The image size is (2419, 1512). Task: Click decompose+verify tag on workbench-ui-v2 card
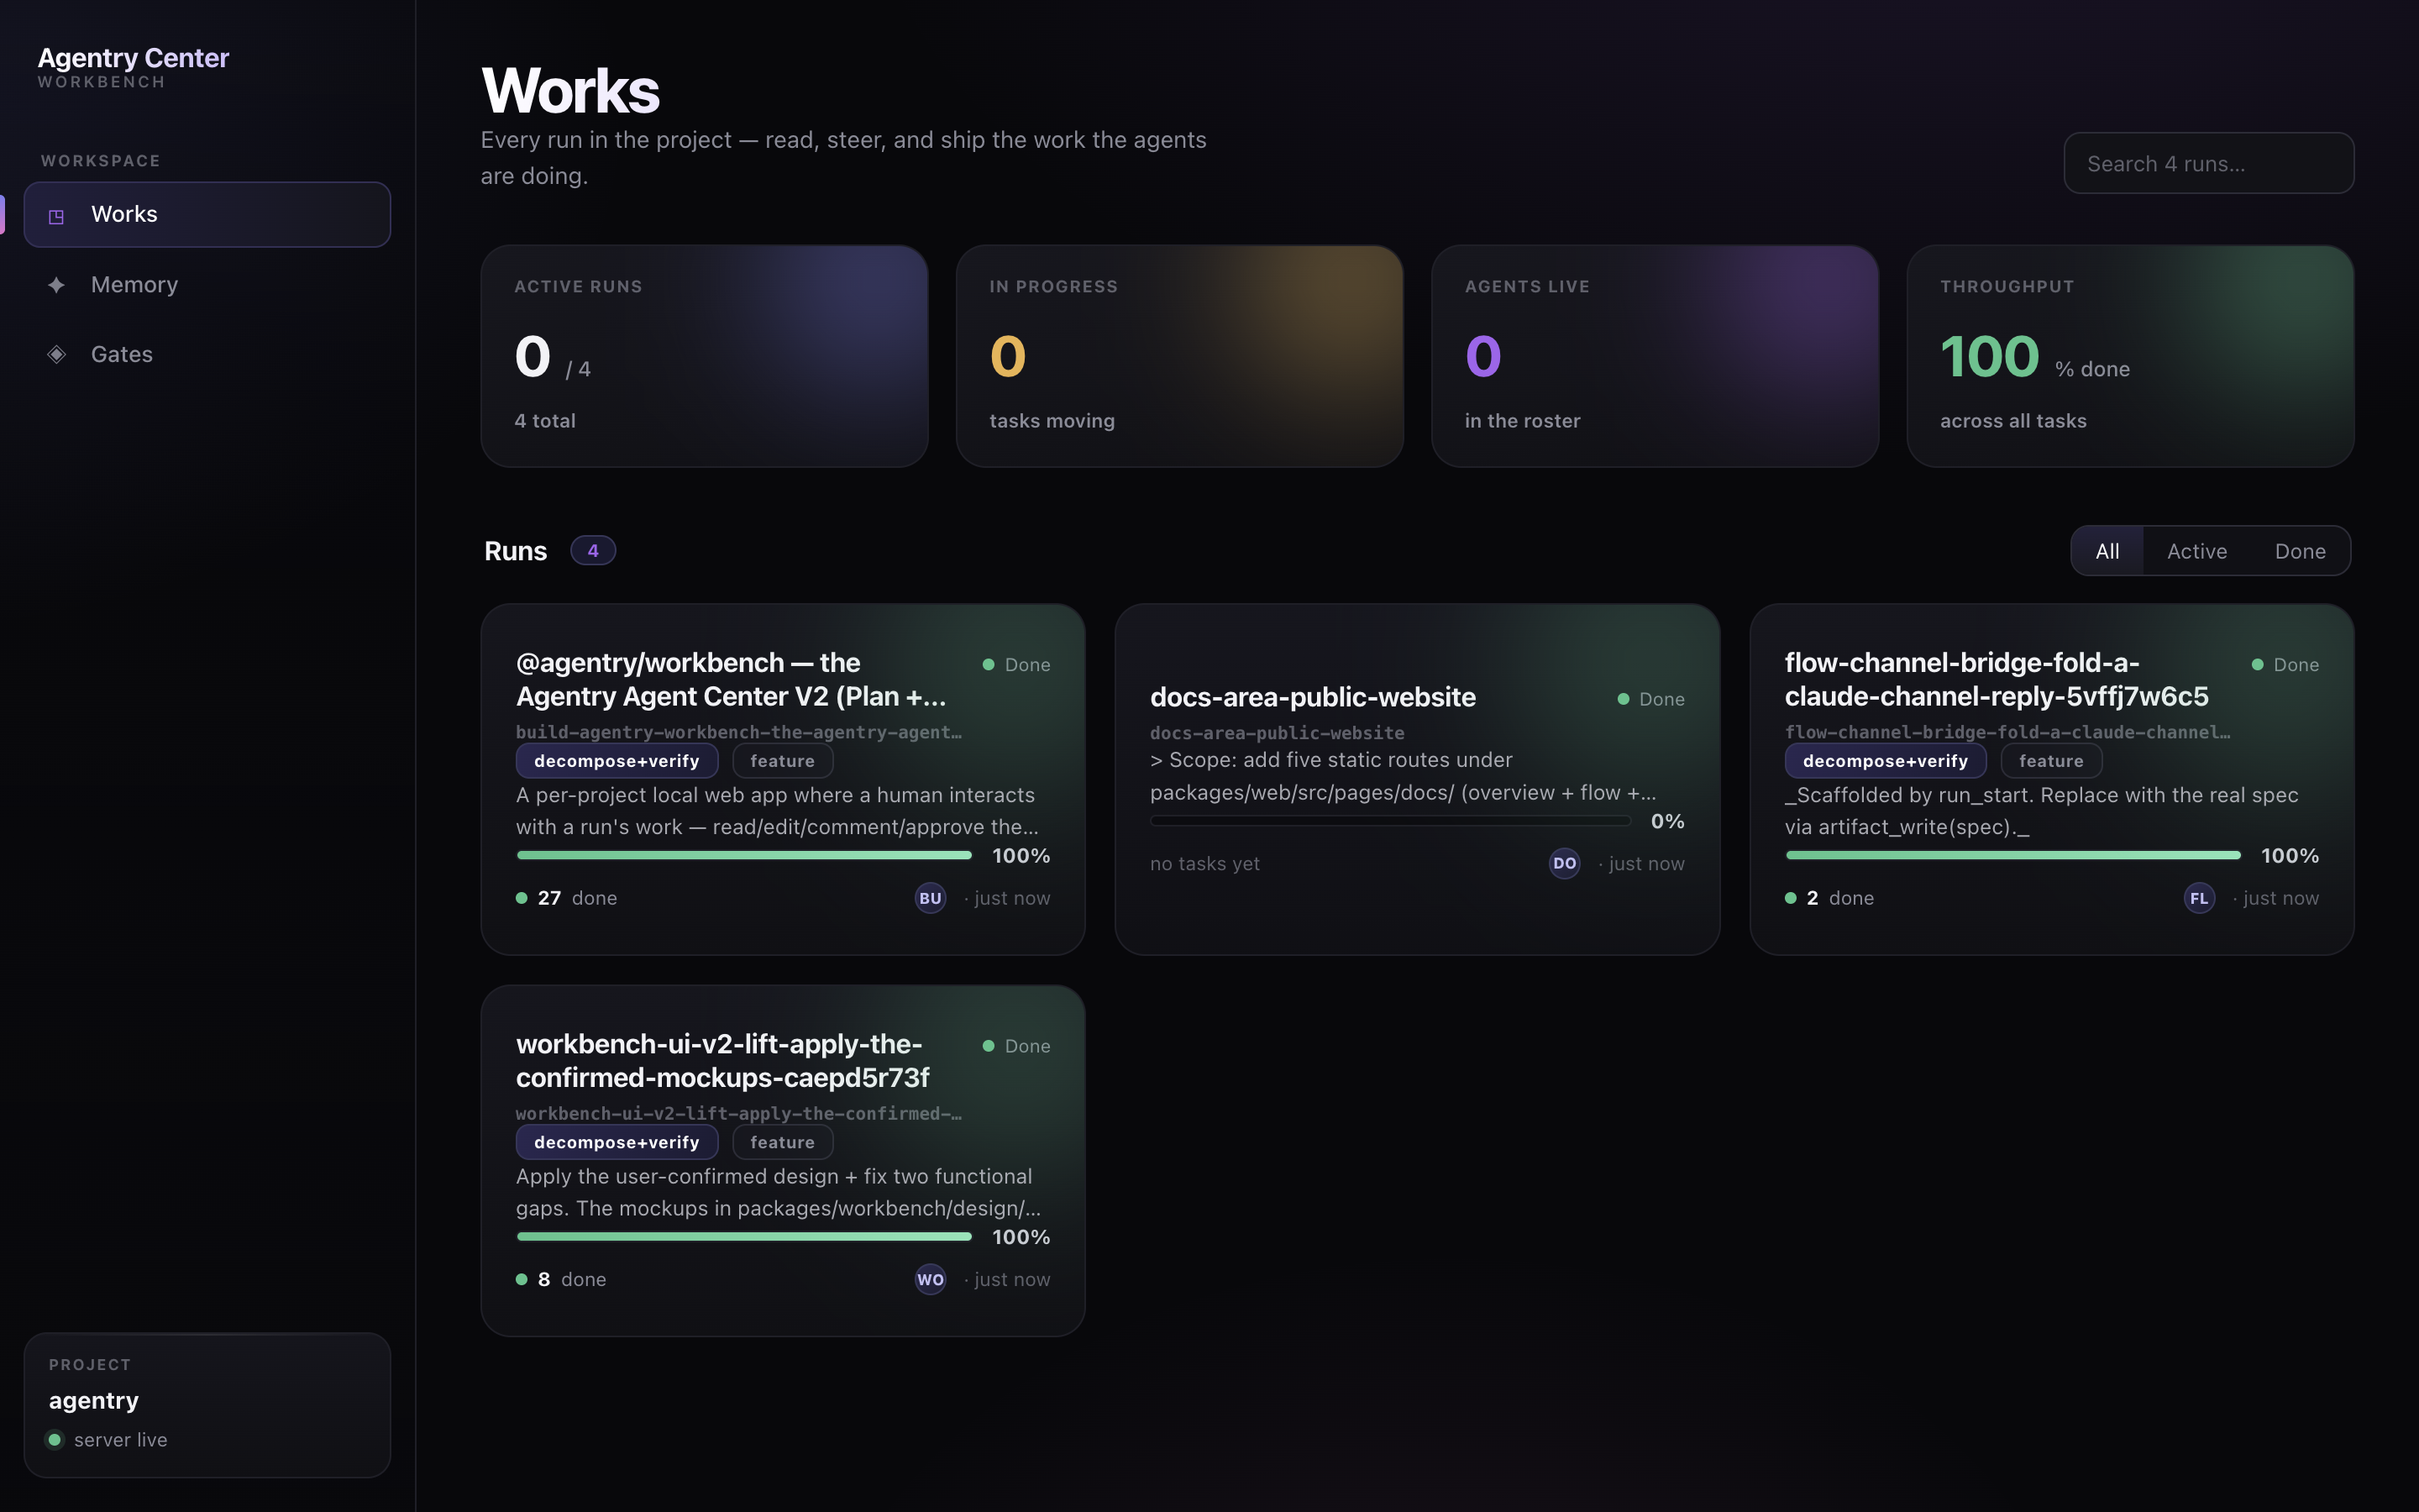[617, 1142]
